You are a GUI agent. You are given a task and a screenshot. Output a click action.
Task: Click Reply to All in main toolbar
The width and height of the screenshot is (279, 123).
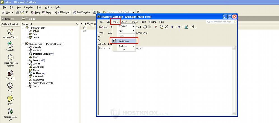[x=50, y=12]
